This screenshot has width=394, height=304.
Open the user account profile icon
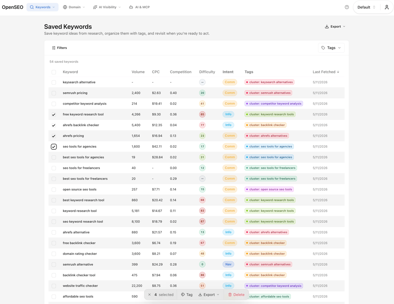coord(386,7)
